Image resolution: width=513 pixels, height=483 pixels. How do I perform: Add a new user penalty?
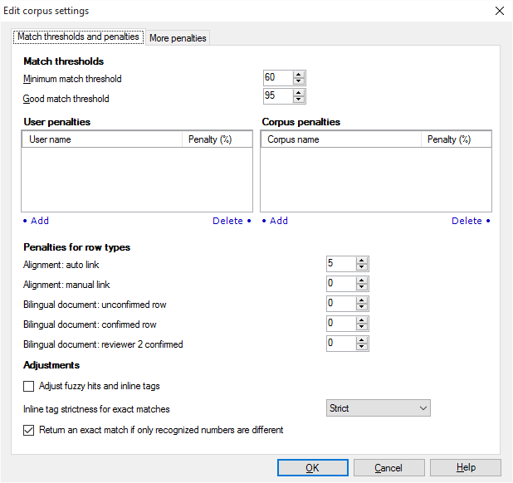click(x=36, y=221)
